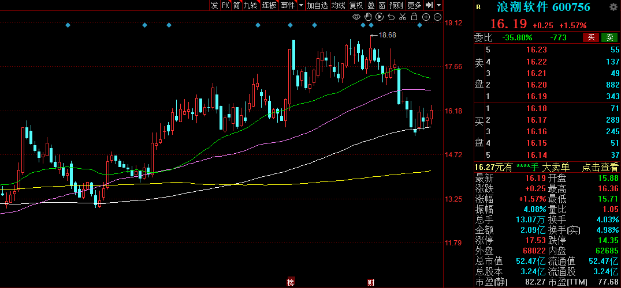
Task: Click the 叠 overlay button
Action: (x=371, y=5)
